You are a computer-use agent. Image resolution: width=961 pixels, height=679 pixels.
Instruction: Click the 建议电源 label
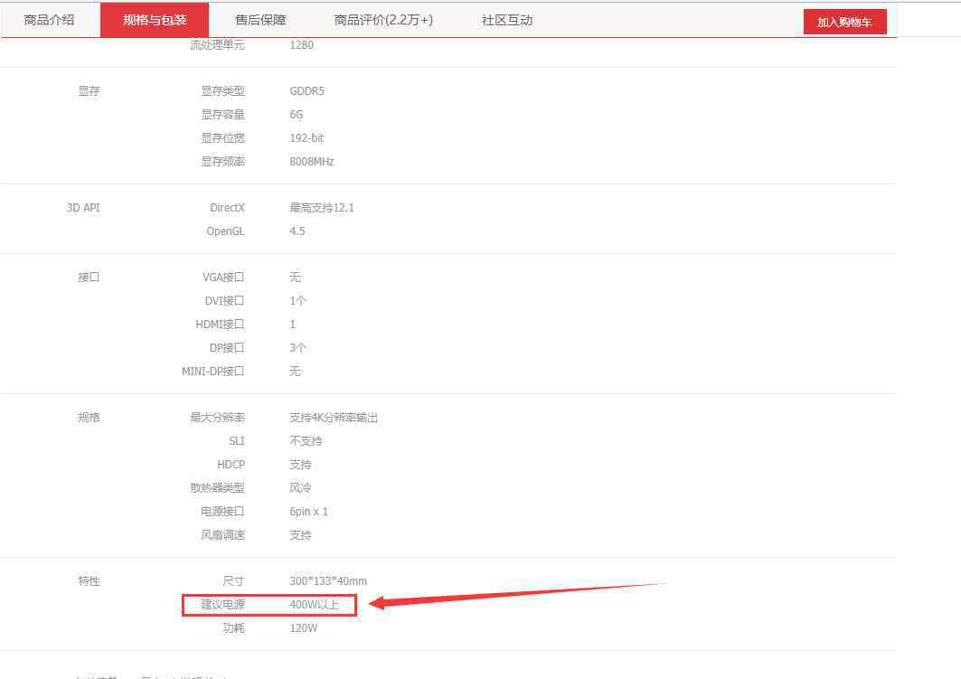[x=222, y=604]
